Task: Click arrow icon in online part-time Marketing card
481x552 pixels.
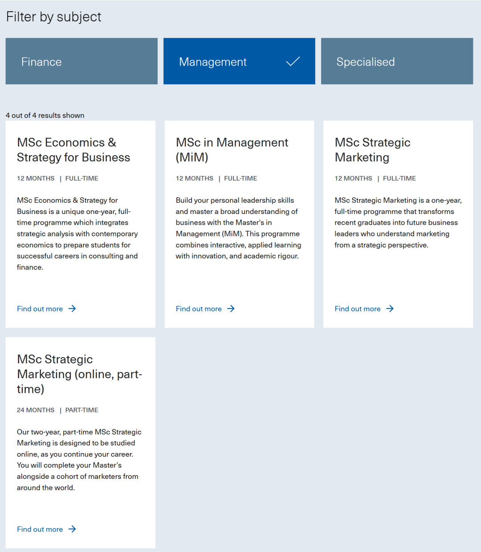Action: (x=72, y=529)
